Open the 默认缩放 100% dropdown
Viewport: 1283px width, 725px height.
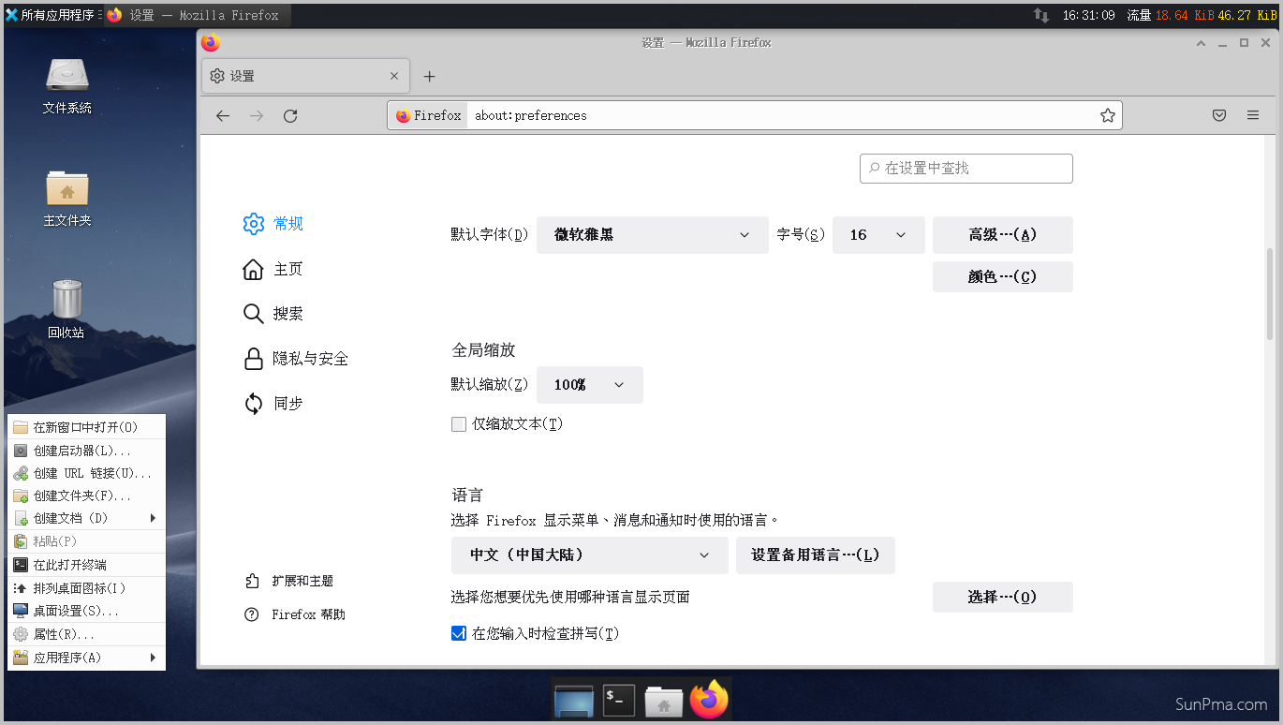point(589,385)
